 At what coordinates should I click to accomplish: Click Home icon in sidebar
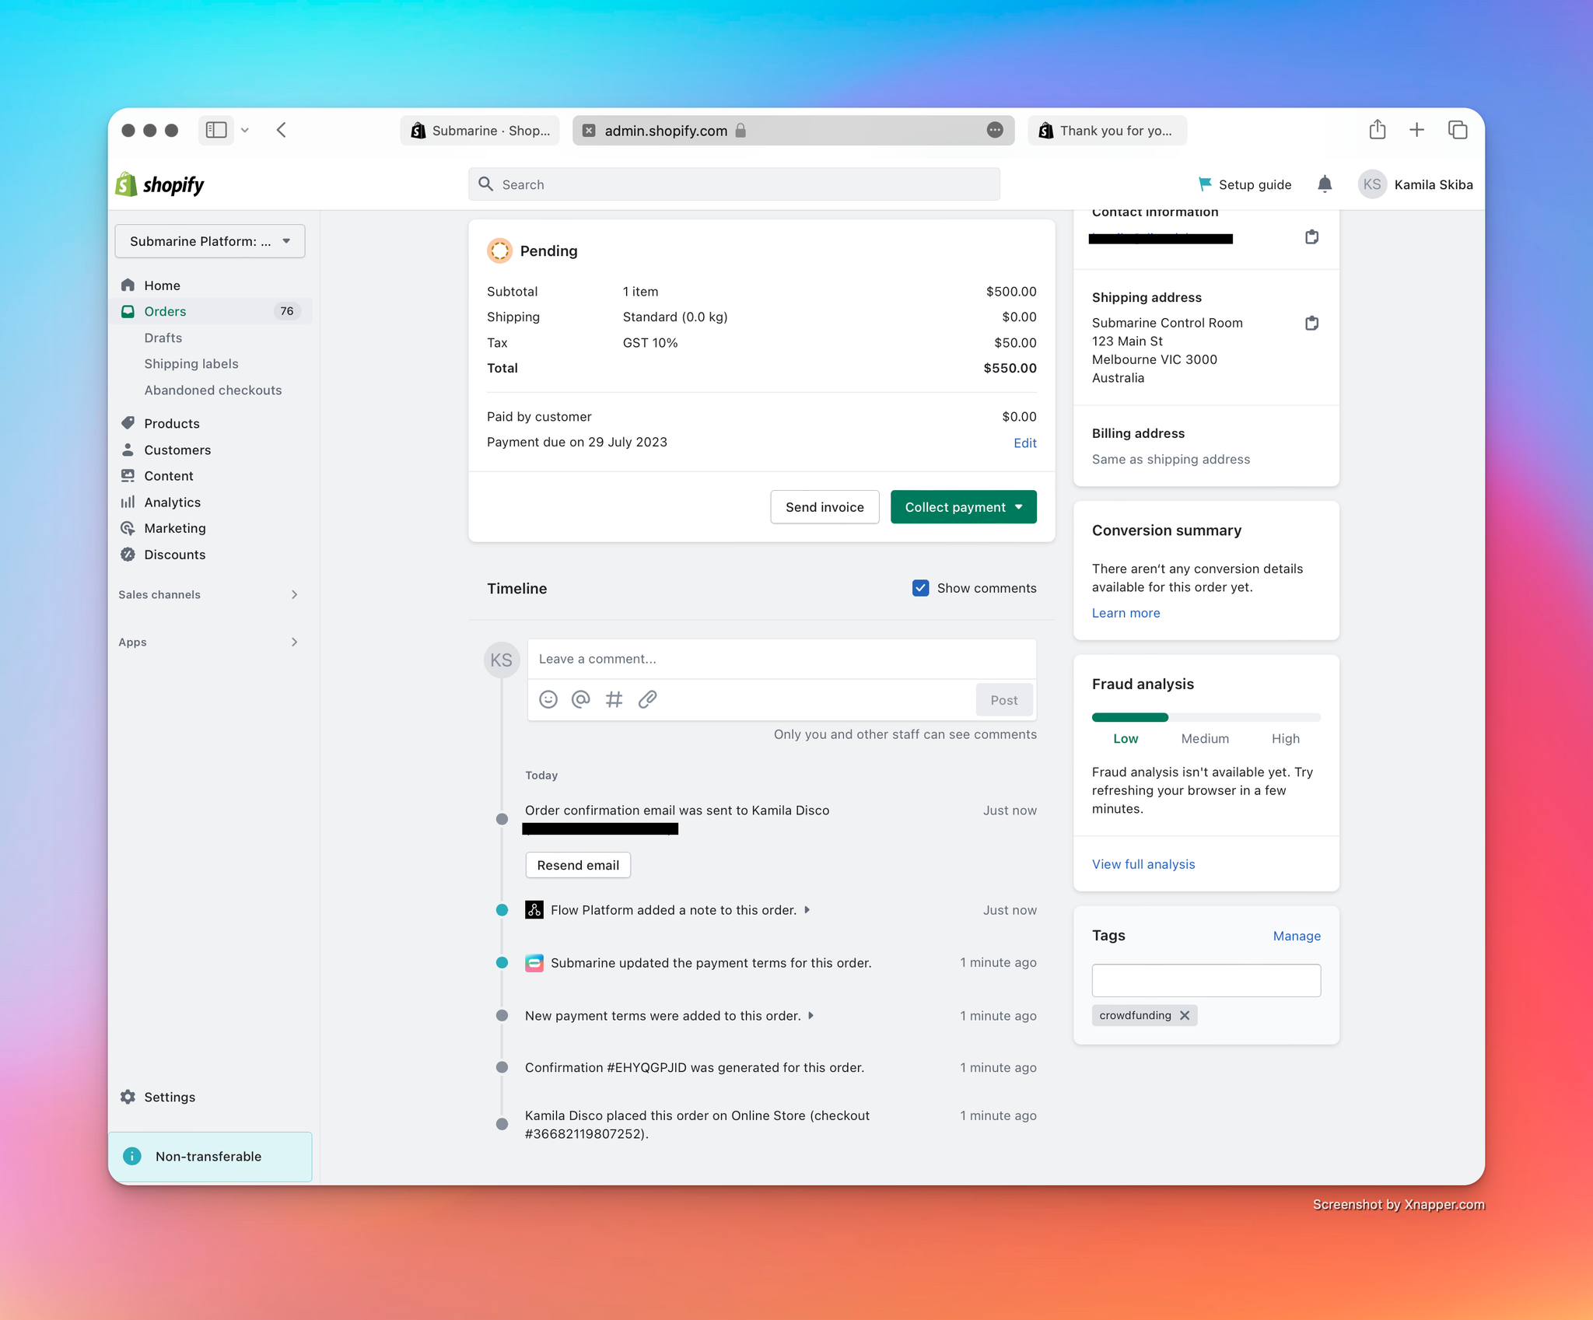point(128,285)
